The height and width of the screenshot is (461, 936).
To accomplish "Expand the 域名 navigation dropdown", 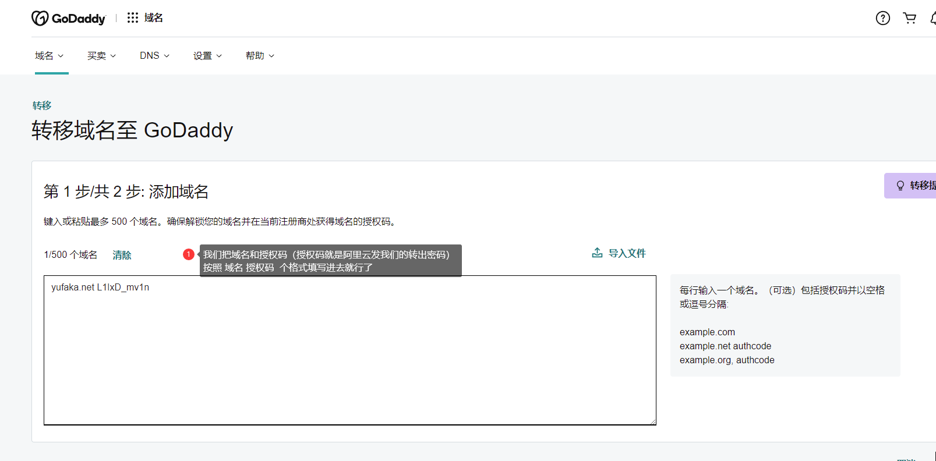I will click(50, 56).
